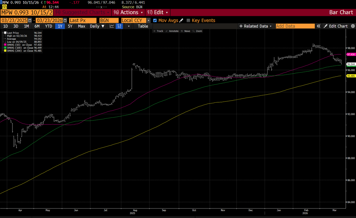This screenshot has height=218, width=356.
Task: Open the Related Data dropdown
Action: 255,26
